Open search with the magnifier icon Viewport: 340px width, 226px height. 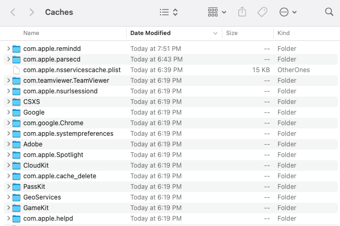coord(329,12)
